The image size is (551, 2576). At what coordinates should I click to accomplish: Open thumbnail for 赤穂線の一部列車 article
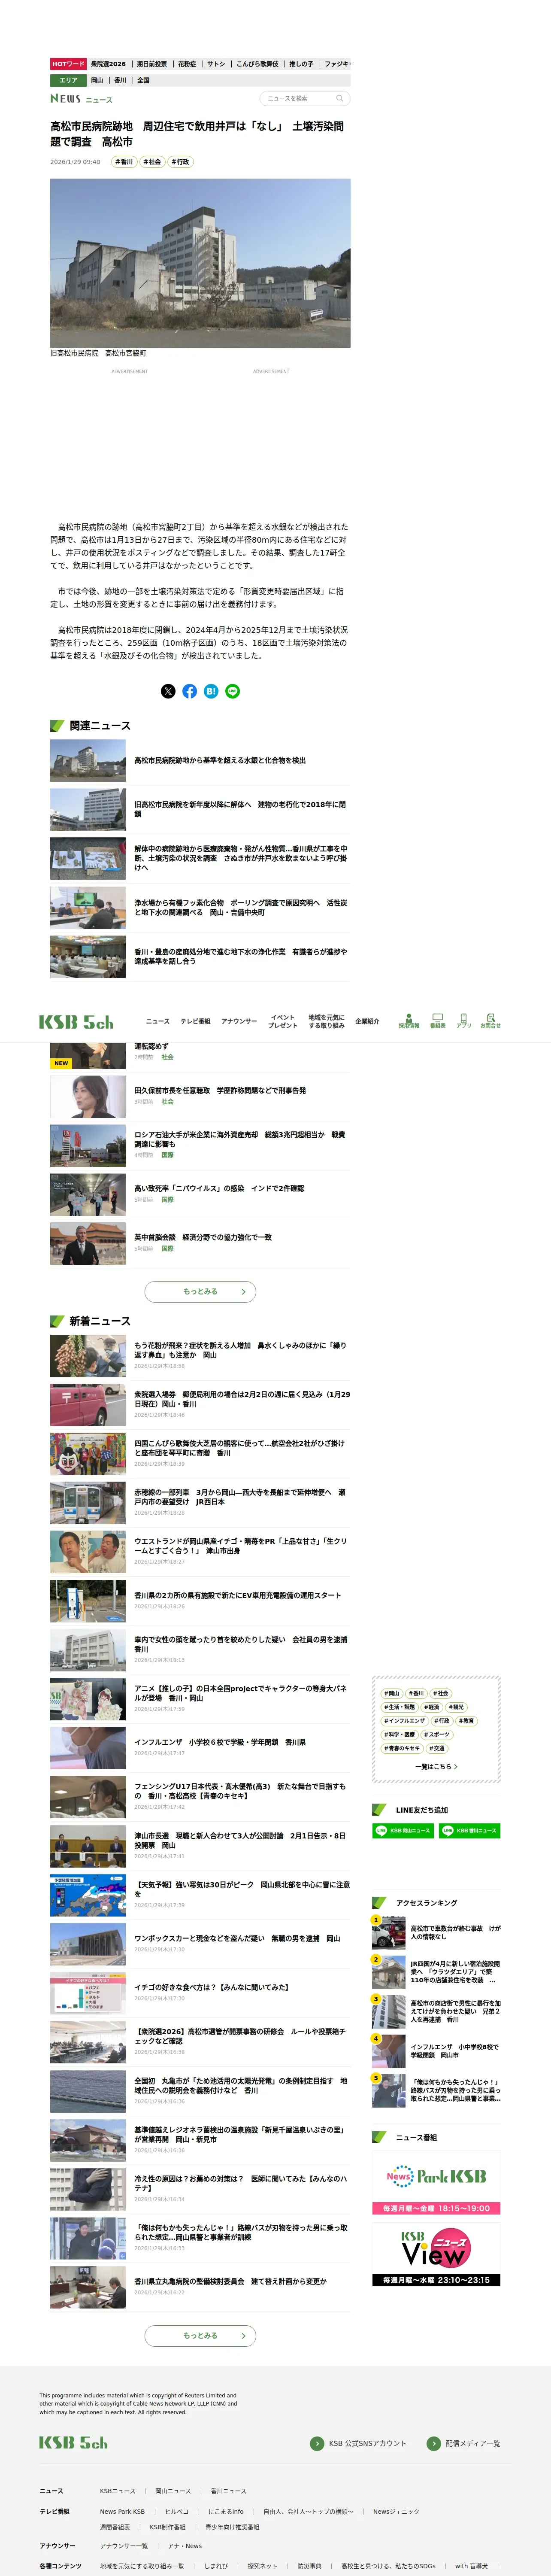coord(88,1504)
